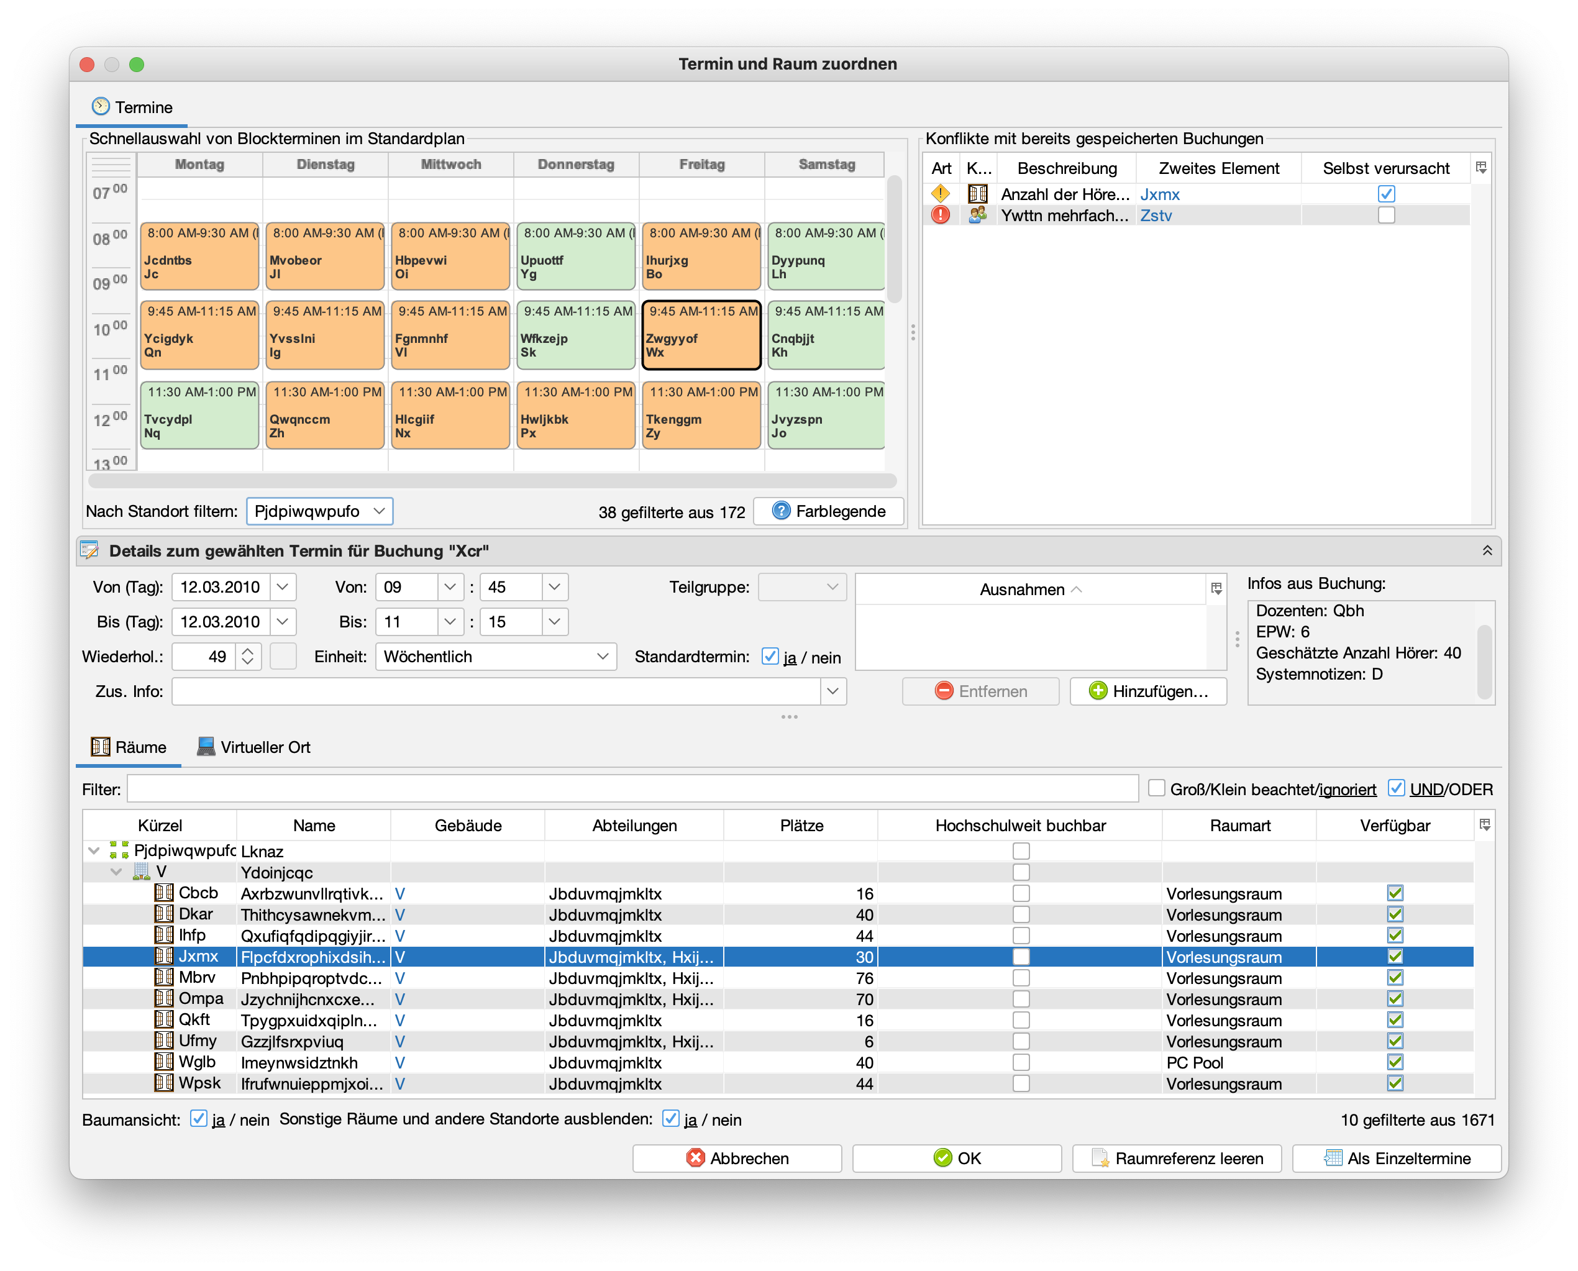The image size is (1578, 1271).
Task: Toggle Selbst verursacht checkbox for Zstv row
Action: click(1385, 215)
